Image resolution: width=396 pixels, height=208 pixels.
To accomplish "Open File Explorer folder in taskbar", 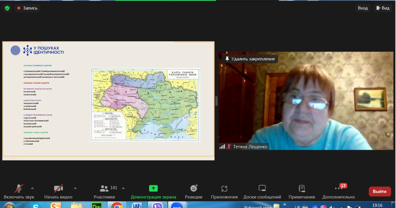I will [76, 206].
